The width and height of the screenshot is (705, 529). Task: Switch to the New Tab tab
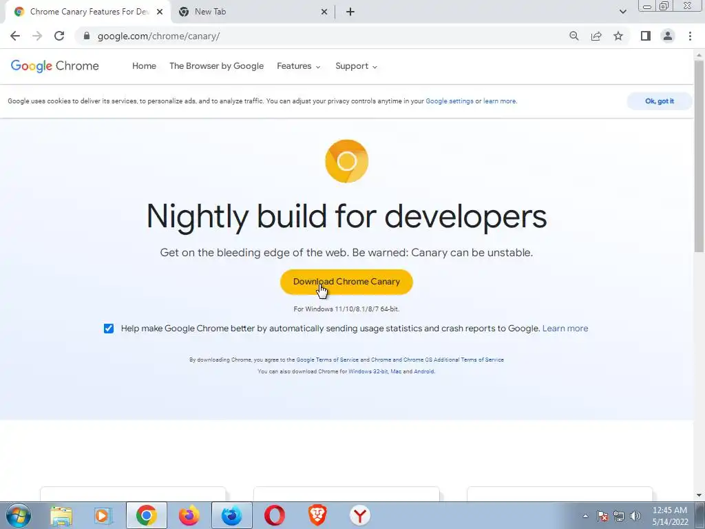[252, 12]
